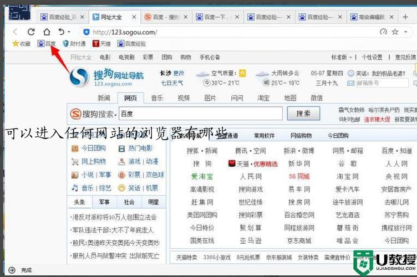Open the dropdown next to undo icon

[x=69, y=32]
